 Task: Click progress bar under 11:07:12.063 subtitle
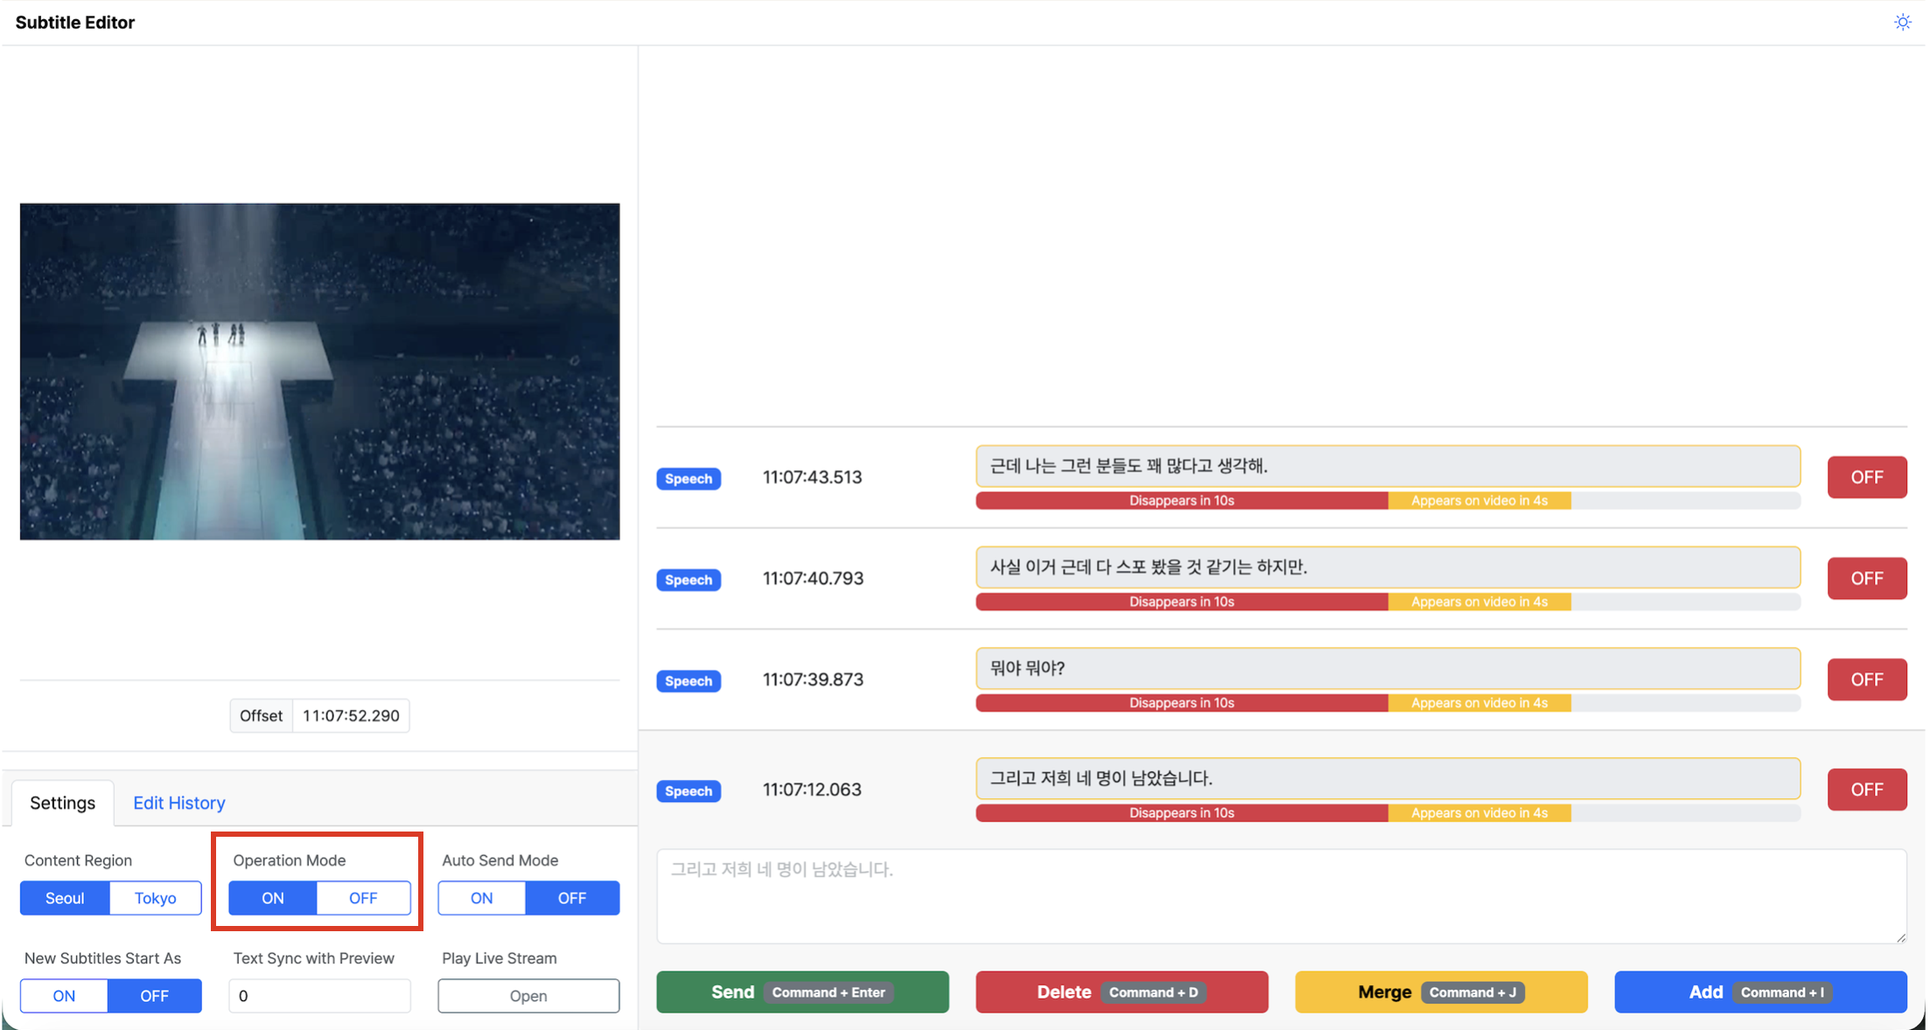(1388, 813)
